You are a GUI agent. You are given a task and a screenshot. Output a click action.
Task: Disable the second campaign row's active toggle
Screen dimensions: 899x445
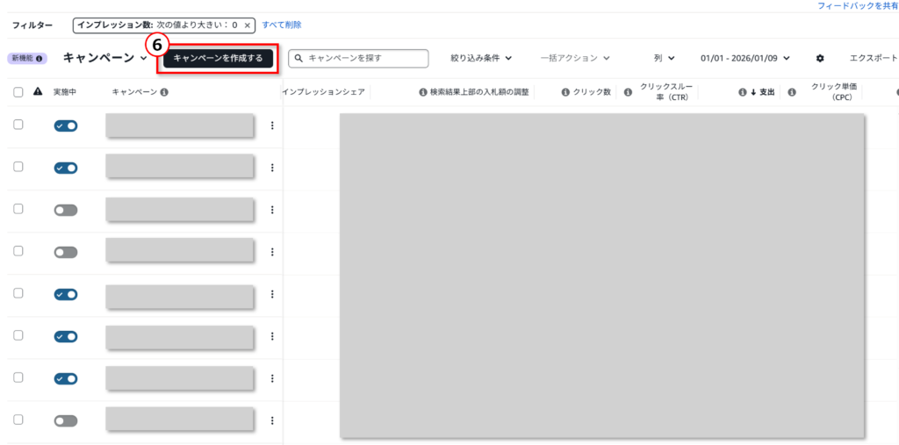[66, 168]
